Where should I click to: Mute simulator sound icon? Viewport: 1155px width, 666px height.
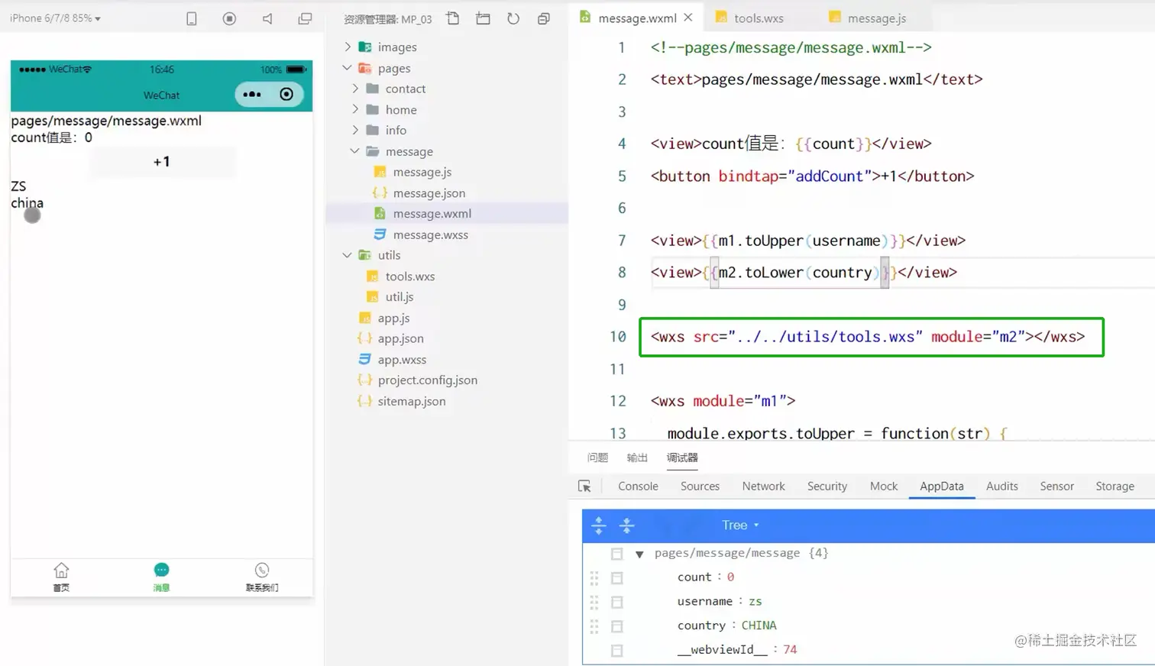coord(267,18)
